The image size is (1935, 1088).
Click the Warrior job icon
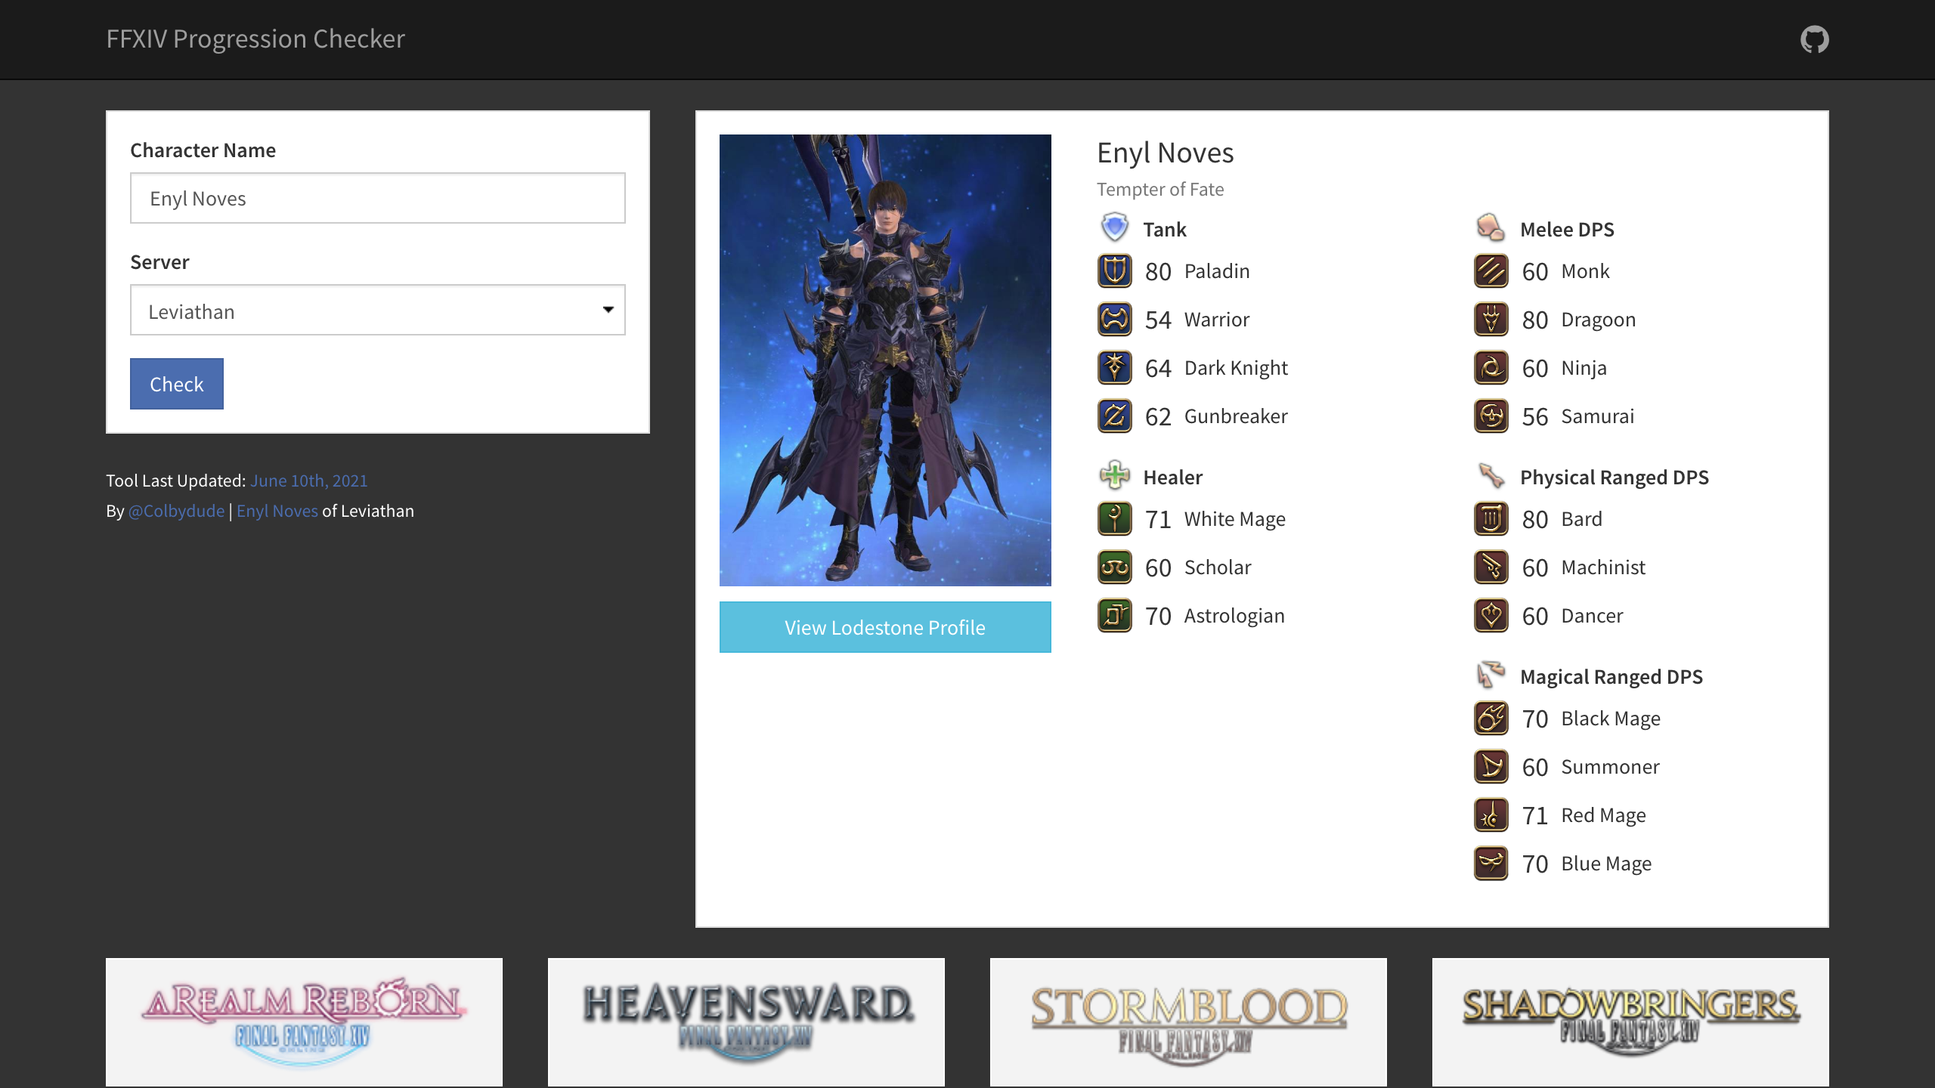point(1114,320)
